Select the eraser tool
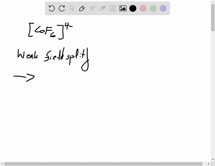The height and width of the screenshot is (166, 215). (103, 8)
